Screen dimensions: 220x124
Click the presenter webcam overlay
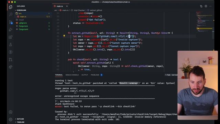click(x=198, y=85)
